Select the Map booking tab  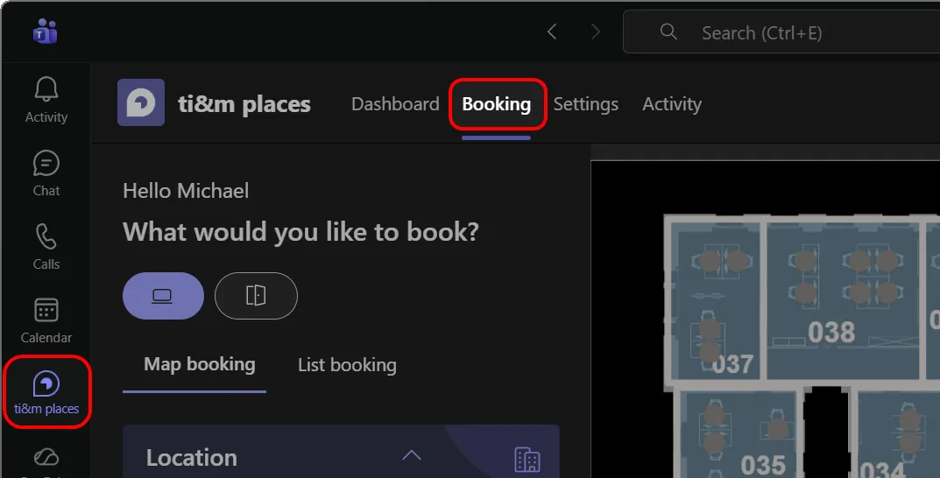coord(200,364)
